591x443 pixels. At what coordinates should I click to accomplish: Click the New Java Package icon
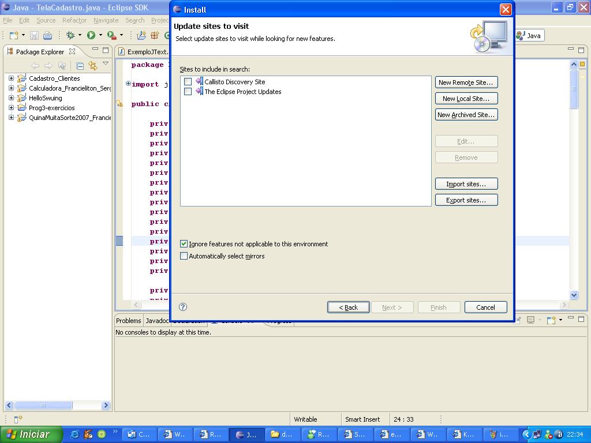[155, 35]
